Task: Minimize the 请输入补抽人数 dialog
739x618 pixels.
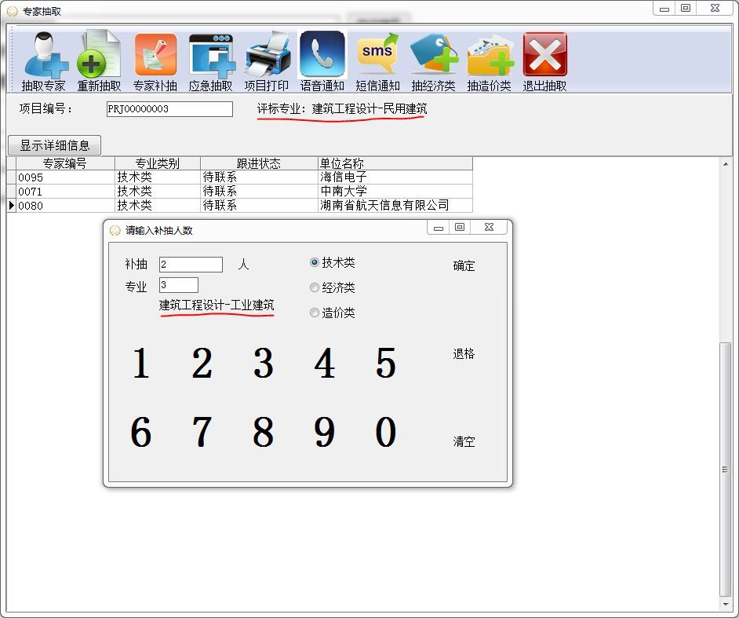Action: [439, 228]
